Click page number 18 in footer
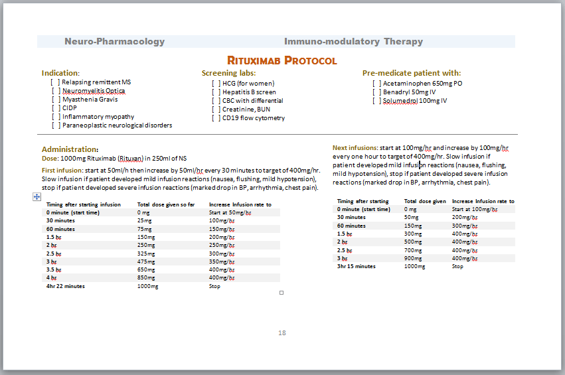The width and height of the screenshot is (565, 375). point(282,333)
